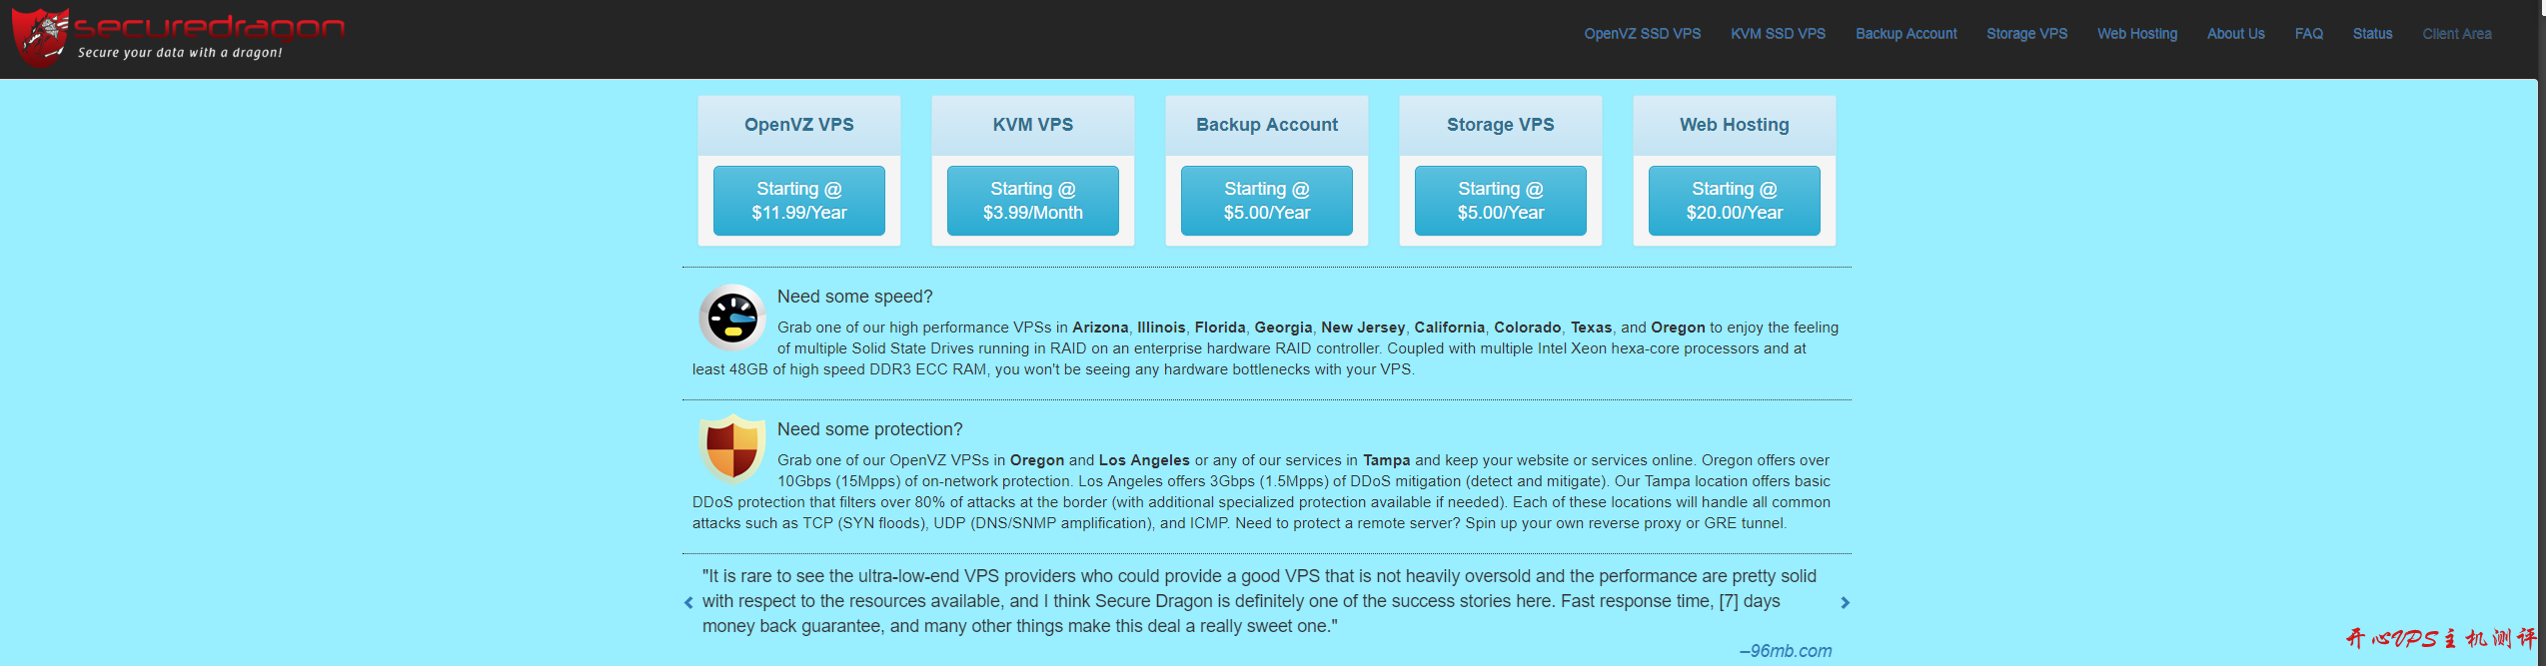The height and width of the screenshot is (666, 2546).
Task: Open KVM SSD VPS menu item
Action: tap(1778, 34)
